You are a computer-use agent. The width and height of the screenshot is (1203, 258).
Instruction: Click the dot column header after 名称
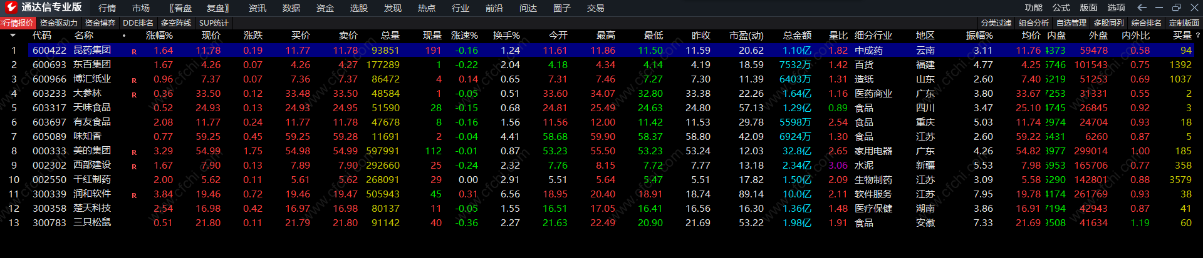[124, 36]
